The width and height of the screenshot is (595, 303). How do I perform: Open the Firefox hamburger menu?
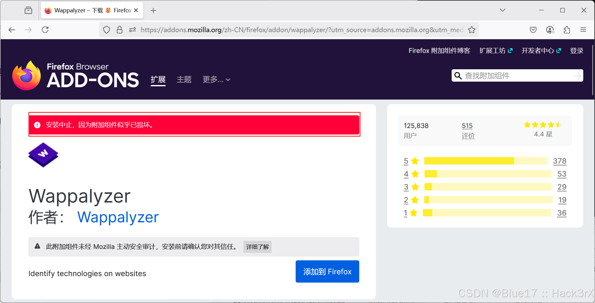[x=583, y=30]
